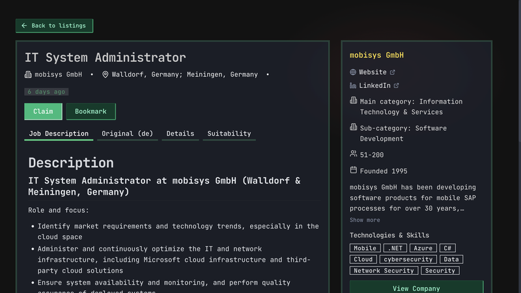Select the C# skill tag

coord(447,248)
